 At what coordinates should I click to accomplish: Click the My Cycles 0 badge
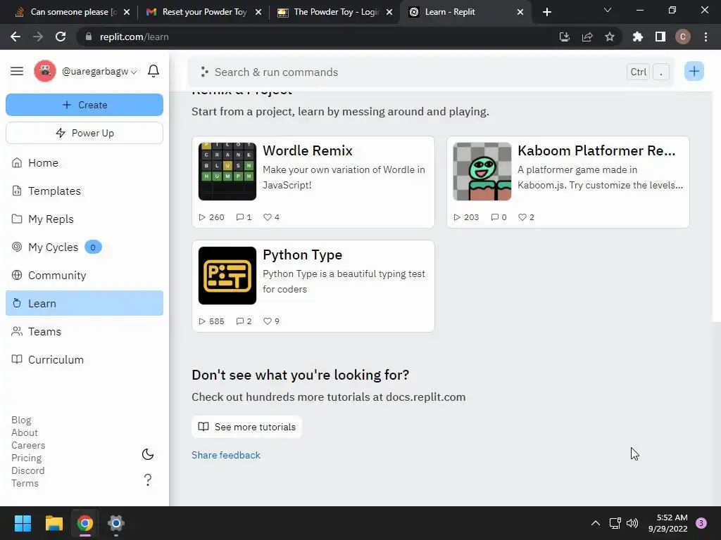(x=93, y=247)
